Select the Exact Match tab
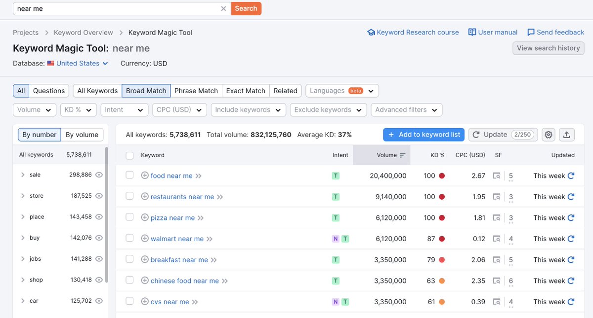 246,91
